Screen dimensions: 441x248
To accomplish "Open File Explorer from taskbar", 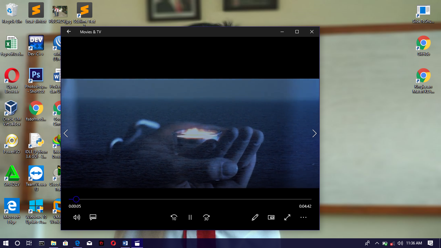I will [x=54, y=243].
